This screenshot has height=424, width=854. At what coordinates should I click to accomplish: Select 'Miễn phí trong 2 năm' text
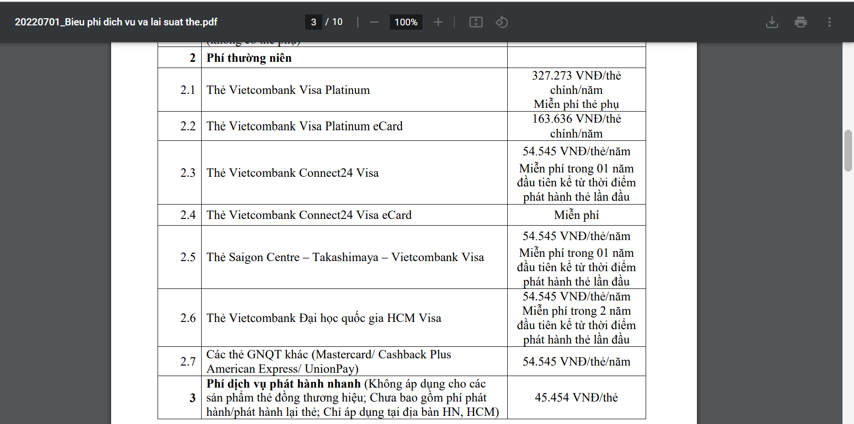coord(576,311)
